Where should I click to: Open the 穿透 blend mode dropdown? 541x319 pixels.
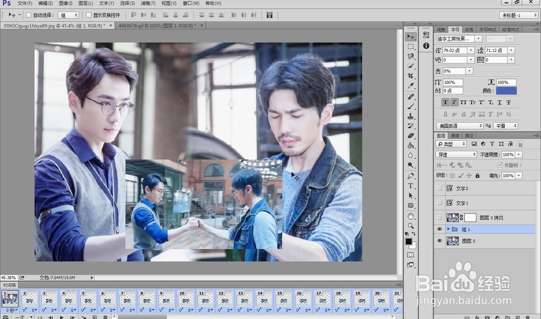coord(456,154)
